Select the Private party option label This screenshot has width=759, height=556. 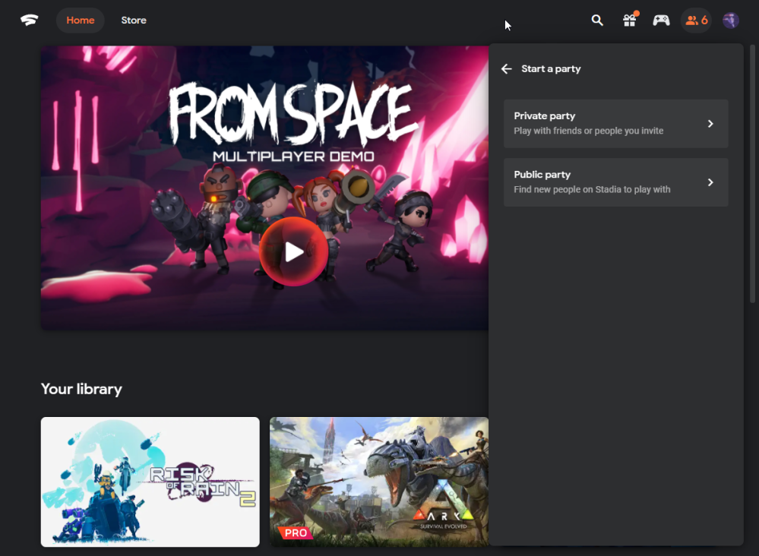pos(544,116)
